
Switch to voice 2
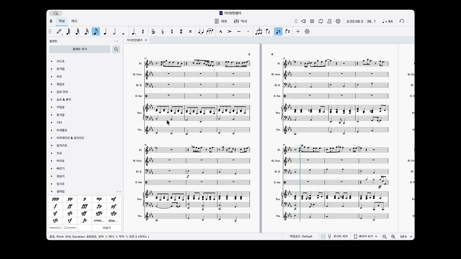click(x=287, y=32)
